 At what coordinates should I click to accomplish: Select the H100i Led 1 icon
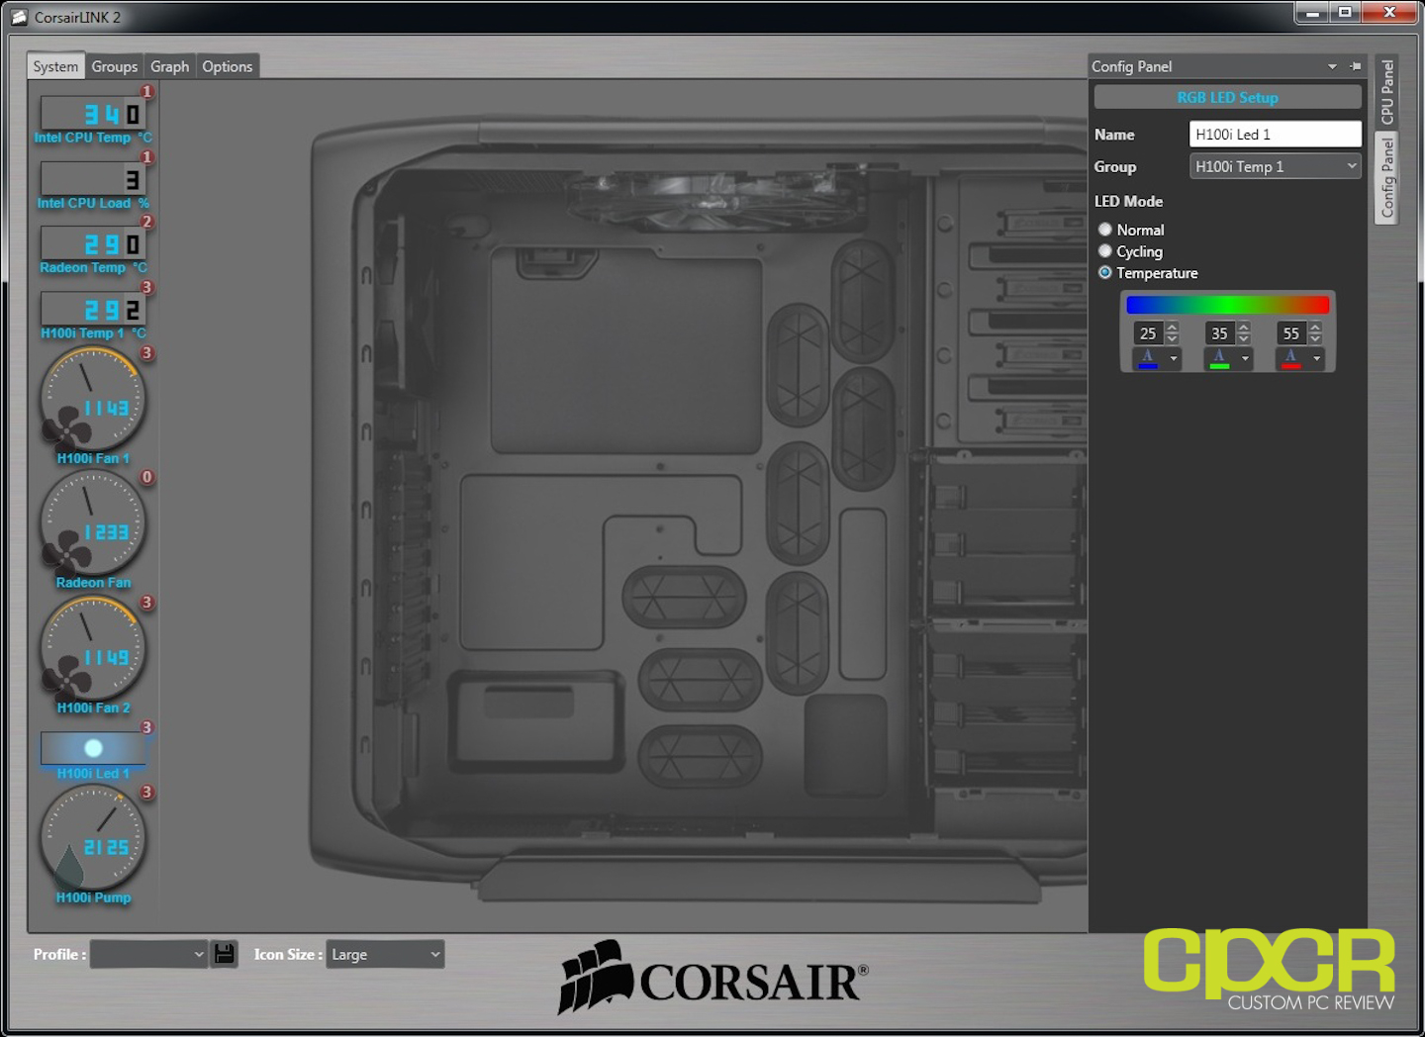[x=93, y=748]
